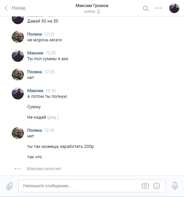
Task: Click Полина's raccoon avatar beside не морочь мозги
Action: 18,37
